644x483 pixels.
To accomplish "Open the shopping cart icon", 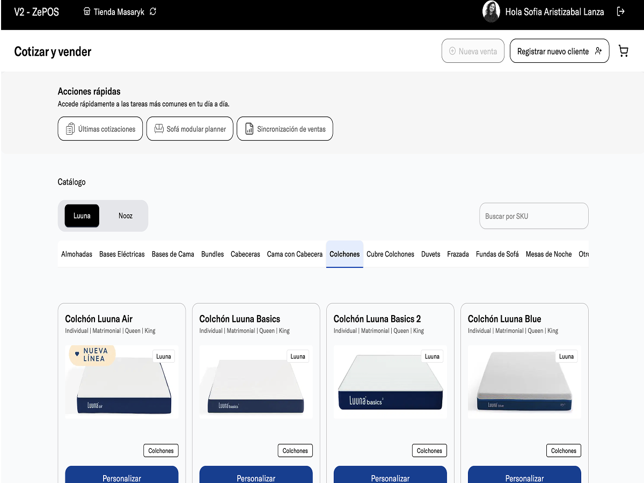I will [x=623, y=51].
